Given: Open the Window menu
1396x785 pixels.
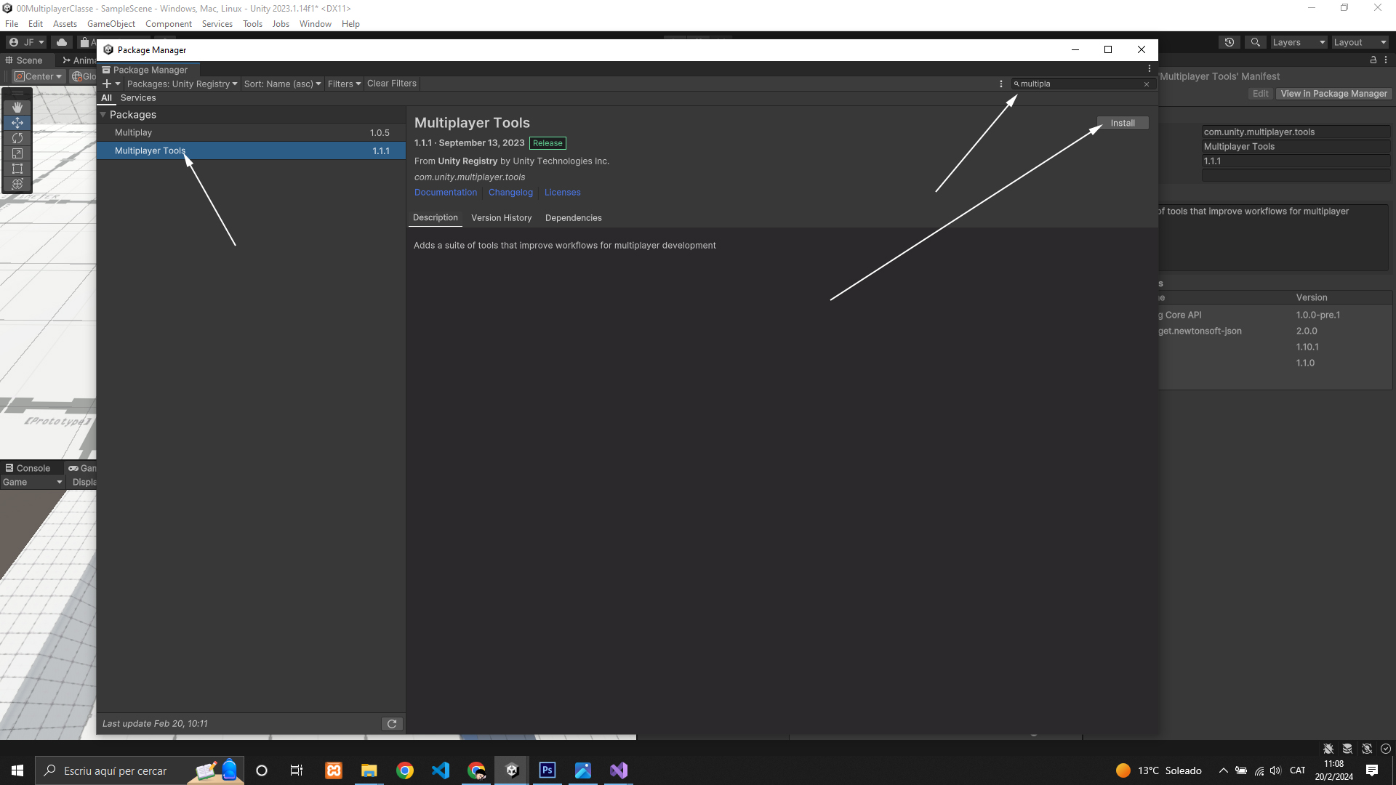Looking at the screenshot, I should click(x=315, y=24).
